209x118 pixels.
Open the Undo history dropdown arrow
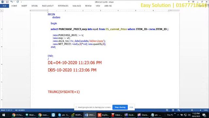[x=14, y=2]
